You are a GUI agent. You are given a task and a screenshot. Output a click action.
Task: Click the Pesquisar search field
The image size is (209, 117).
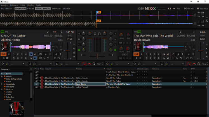15,69
